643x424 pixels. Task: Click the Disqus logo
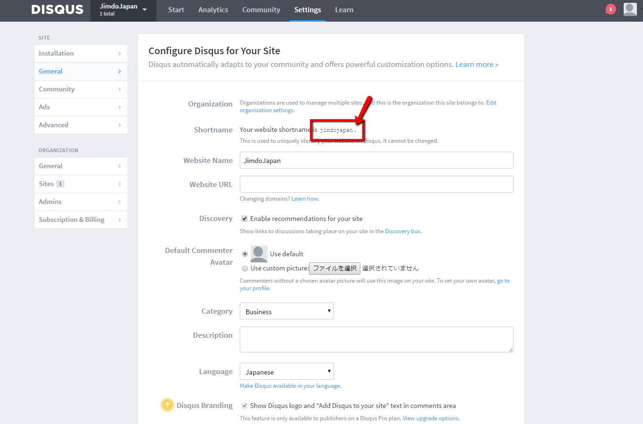[57, 10]
